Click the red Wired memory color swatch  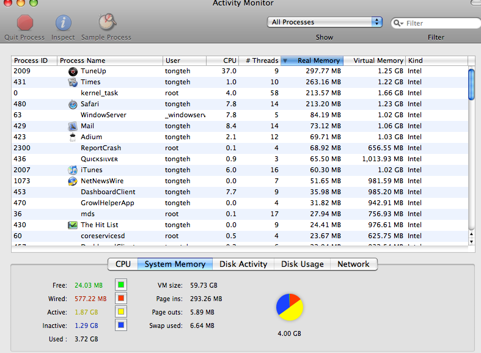[x=121, y=298]
